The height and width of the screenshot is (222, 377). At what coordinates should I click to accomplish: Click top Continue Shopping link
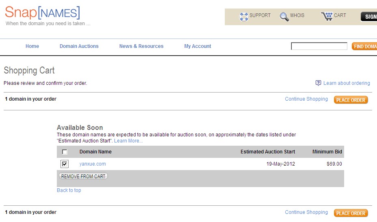[306, 99]
